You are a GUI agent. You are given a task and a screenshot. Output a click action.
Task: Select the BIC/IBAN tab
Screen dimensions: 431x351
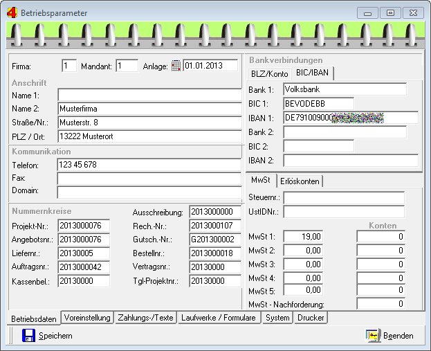[313, 73]
